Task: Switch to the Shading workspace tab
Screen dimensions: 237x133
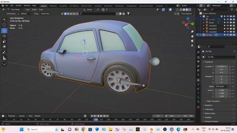Action: 98,6
